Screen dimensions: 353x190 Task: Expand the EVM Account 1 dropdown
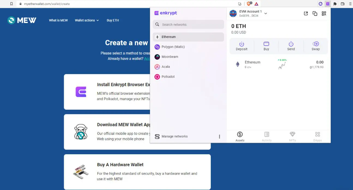coord(266,13)
